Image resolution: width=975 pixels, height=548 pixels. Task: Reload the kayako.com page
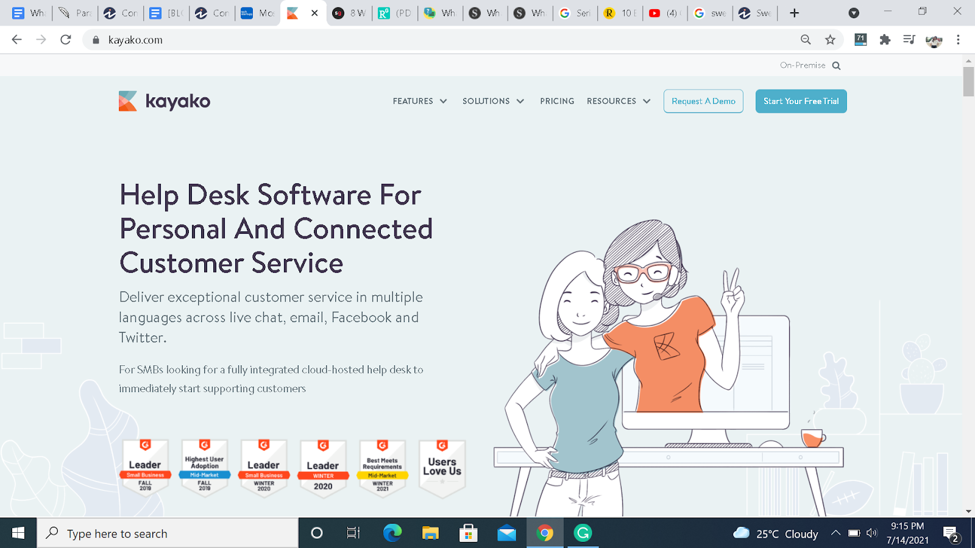click(66, 40)
